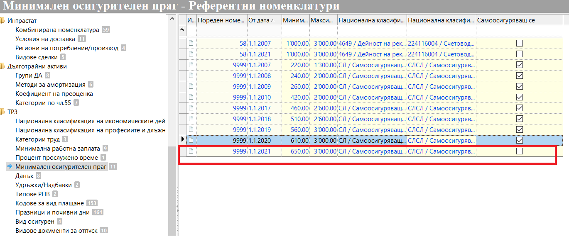Click document icon of the 1.1.2021 row 9999
Image resolution: width=569 pixels, height=239 pixels.
click(x=191, y=151)
